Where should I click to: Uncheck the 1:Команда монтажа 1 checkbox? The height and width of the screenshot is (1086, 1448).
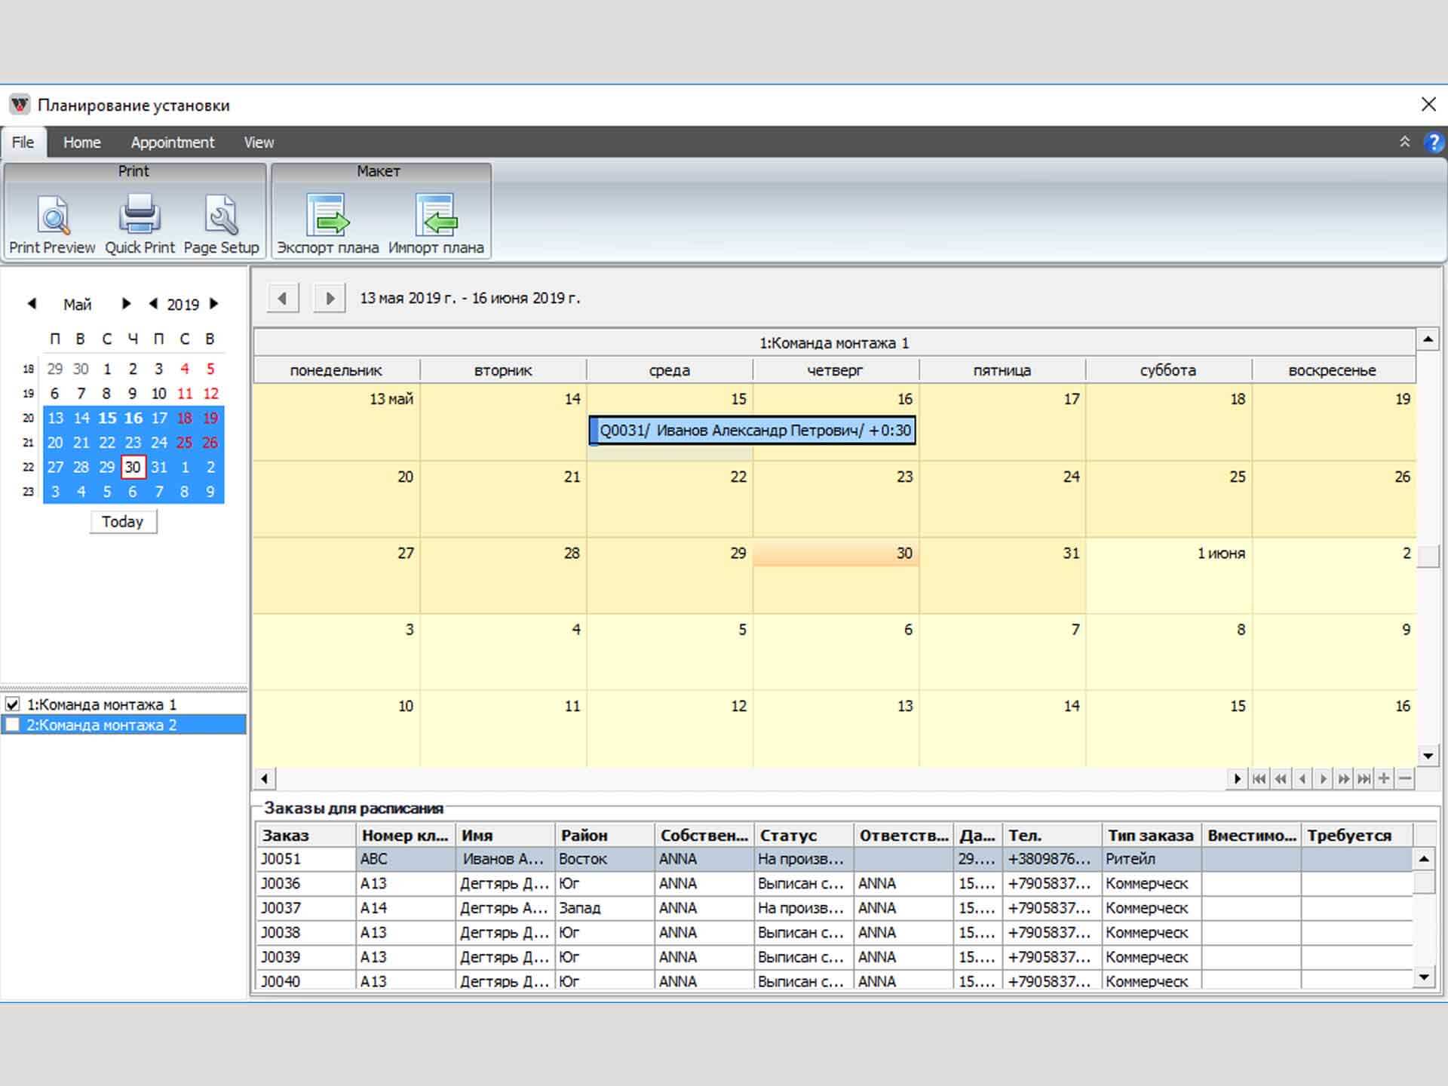pyautogui.click(x=13, y=704)
